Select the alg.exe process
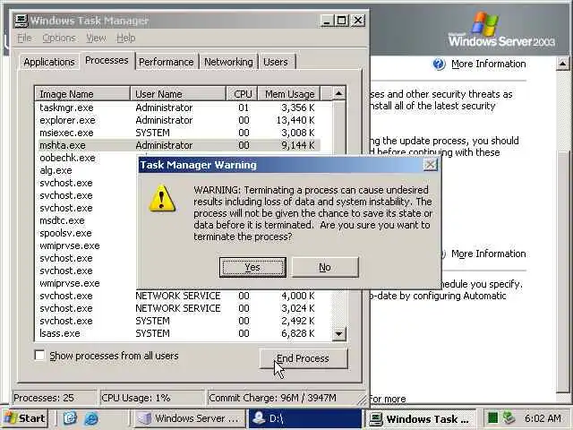Viewport: 573px width, 430px height. (x=56, y=170)
